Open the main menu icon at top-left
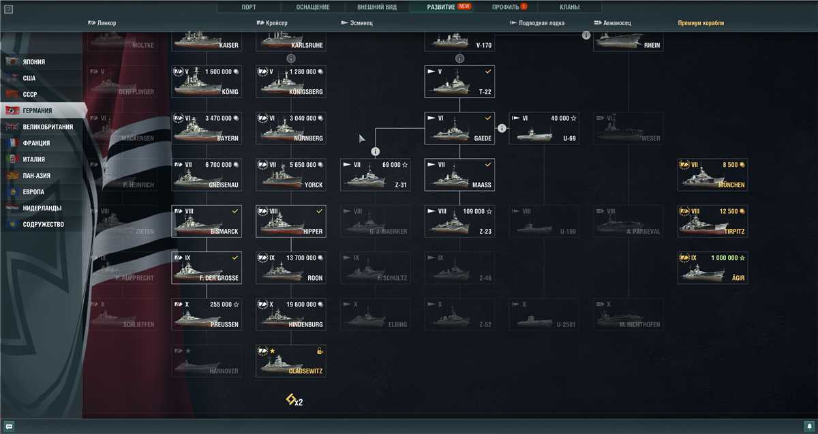Image resolution: width=818 pixels, height=434 pixels. pyautogui.click(x=8, y=8)
